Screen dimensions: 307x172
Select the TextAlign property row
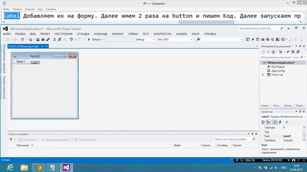282,140
